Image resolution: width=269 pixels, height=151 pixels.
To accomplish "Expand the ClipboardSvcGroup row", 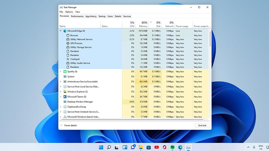I will pyautogui.click(x=61, y=107).
